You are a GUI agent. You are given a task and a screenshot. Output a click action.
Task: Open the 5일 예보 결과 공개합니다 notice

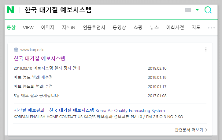pos(36,96)
